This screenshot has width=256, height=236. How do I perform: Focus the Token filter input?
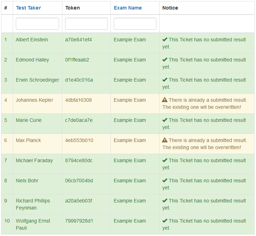tap(86, 24)
